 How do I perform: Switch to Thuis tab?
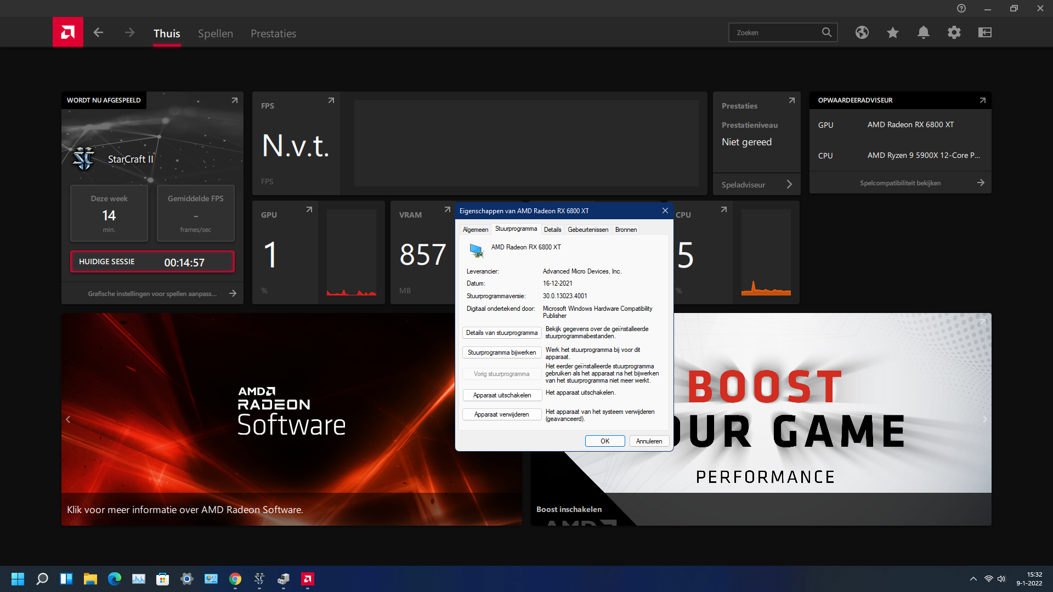pyautogui.click(x=167, y=33)
